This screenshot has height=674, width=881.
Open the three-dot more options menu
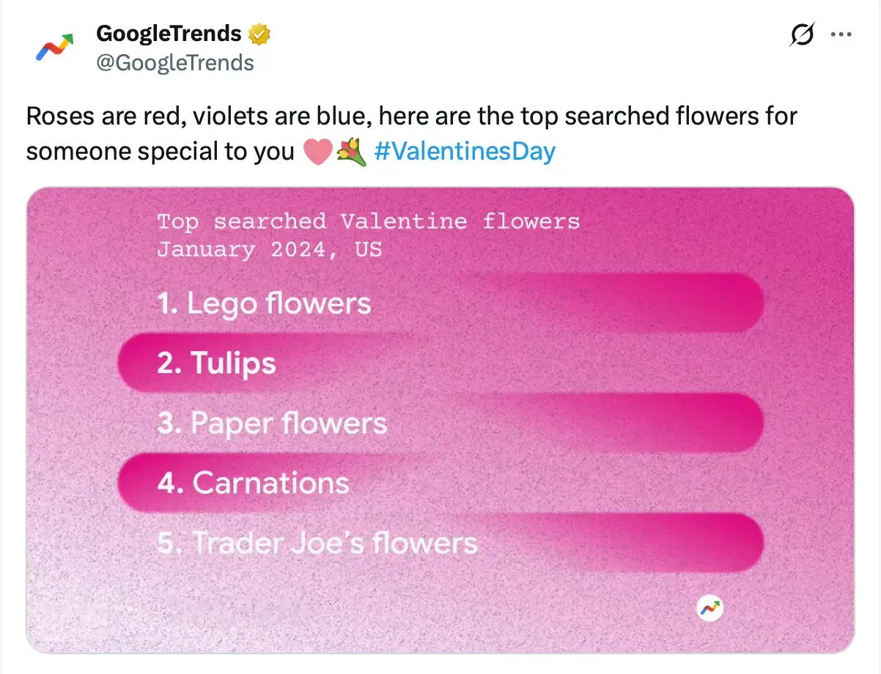click(841, 34)
